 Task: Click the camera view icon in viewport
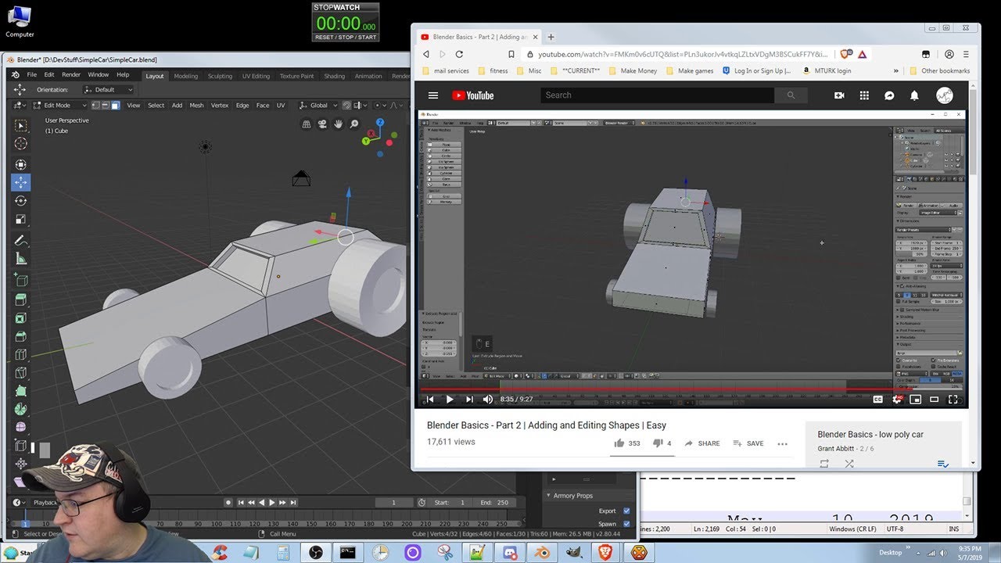321,124
